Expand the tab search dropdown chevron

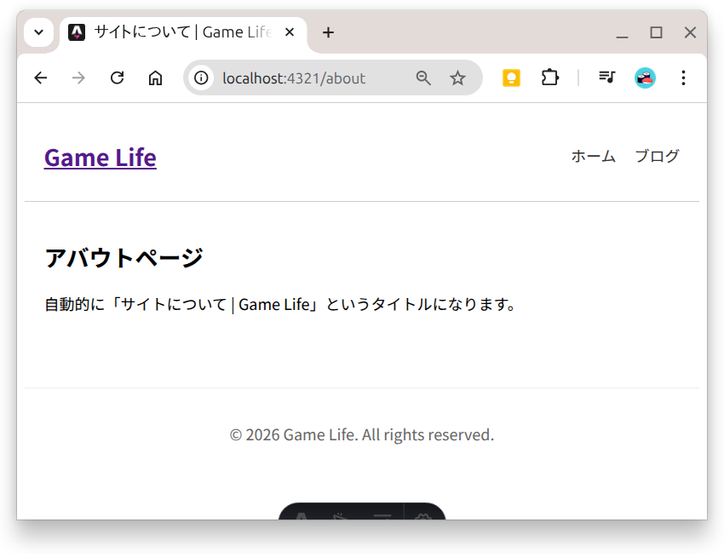[x=38, y=32]
